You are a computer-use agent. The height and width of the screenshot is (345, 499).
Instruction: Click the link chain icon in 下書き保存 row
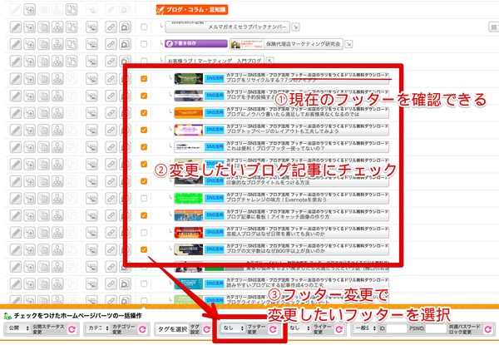110,45
